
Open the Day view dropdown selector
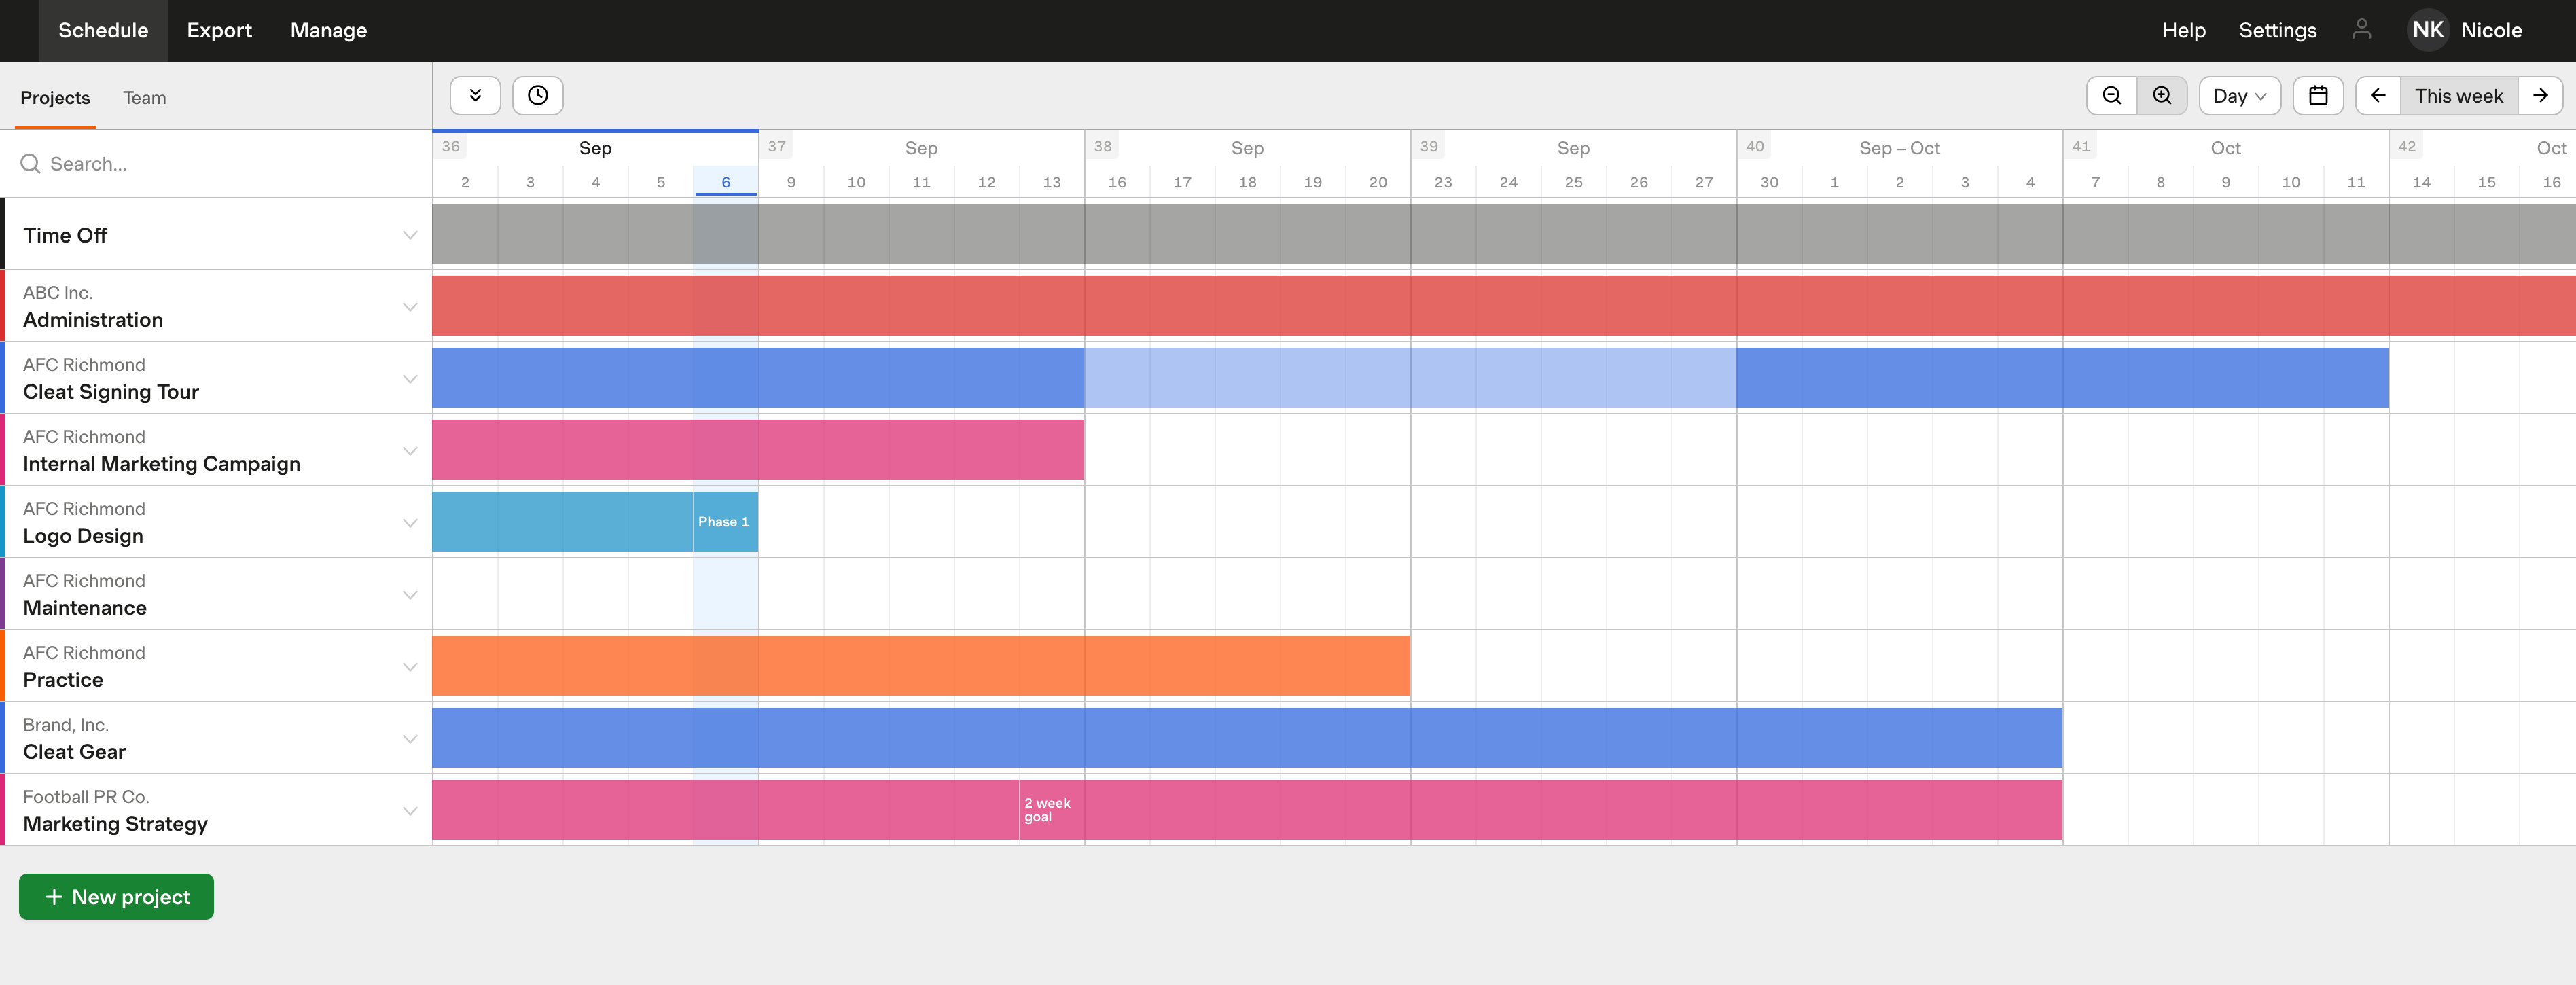tap(2239, 95)
